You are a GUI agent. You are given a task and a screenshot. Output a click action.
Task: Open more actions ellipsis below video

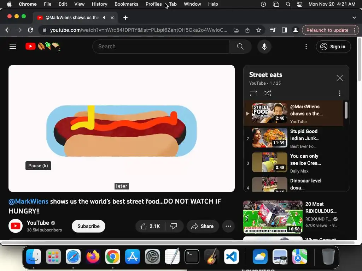(228, 226)
